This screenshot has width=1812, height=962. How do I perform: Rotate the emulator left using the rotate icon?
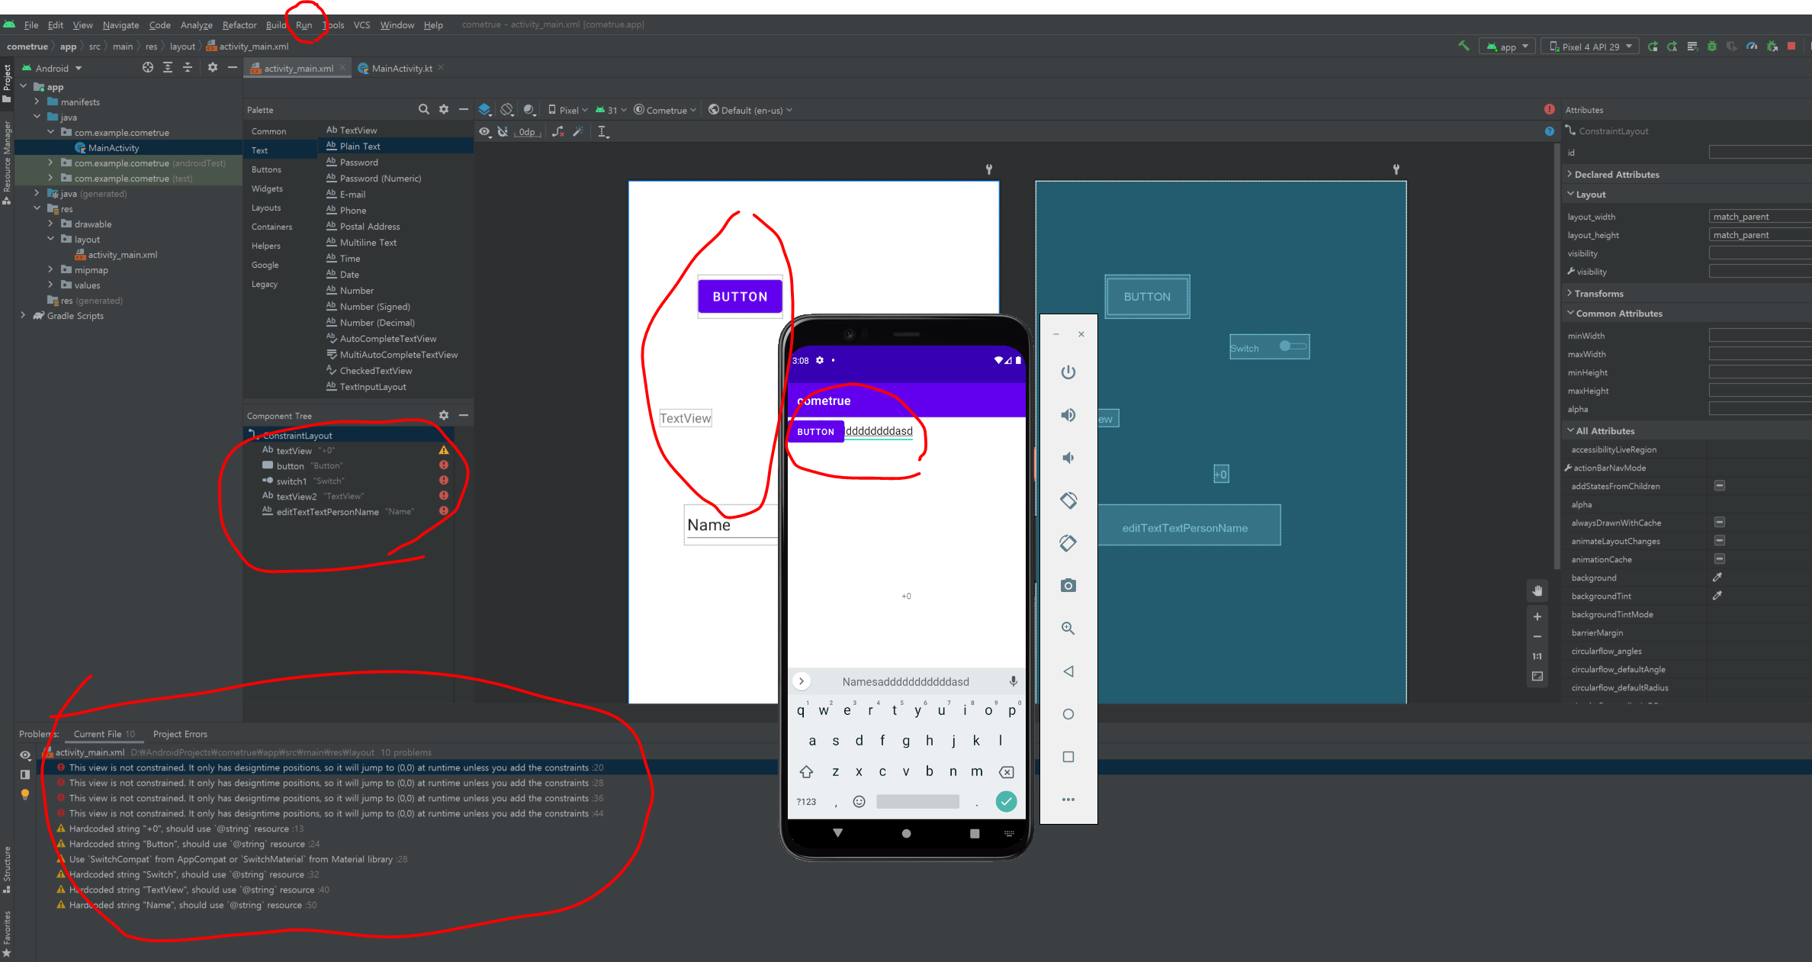[1068, 500]
